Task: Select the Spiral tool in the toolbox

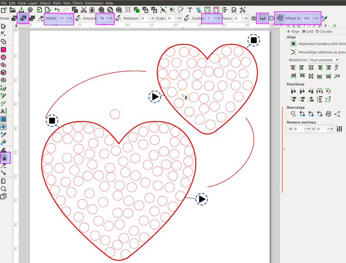Action: point(3,80)
